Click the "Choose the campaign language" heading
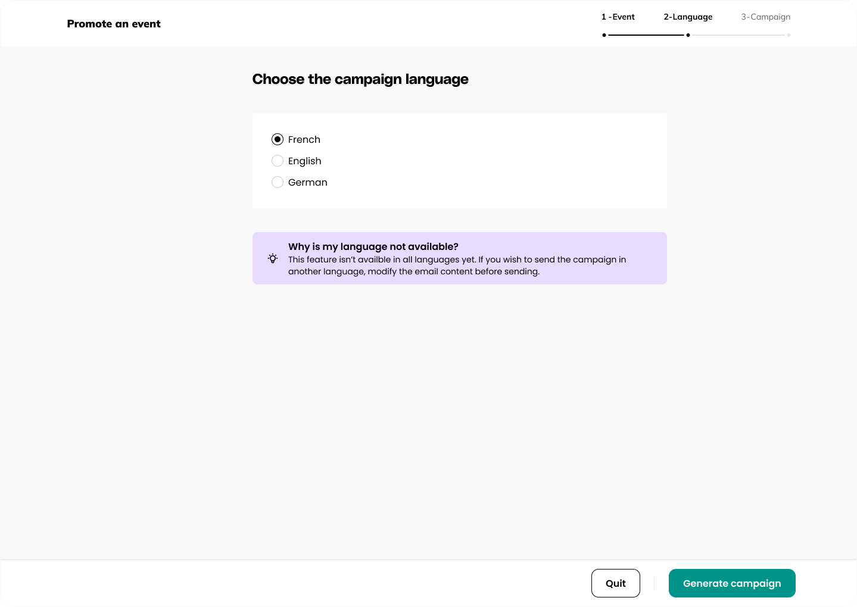Screen dimensions: 857x607 coord(360,79)
